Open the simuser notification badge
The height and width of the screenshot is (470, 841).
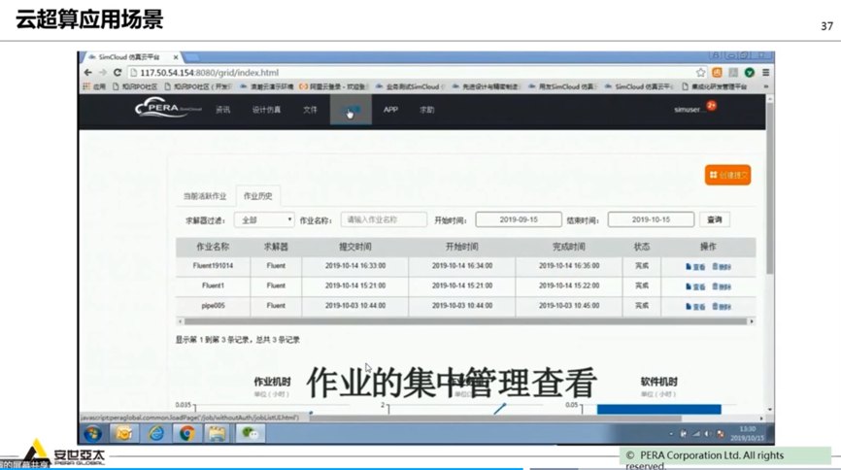pyautogui.click(x=711, y=105)
